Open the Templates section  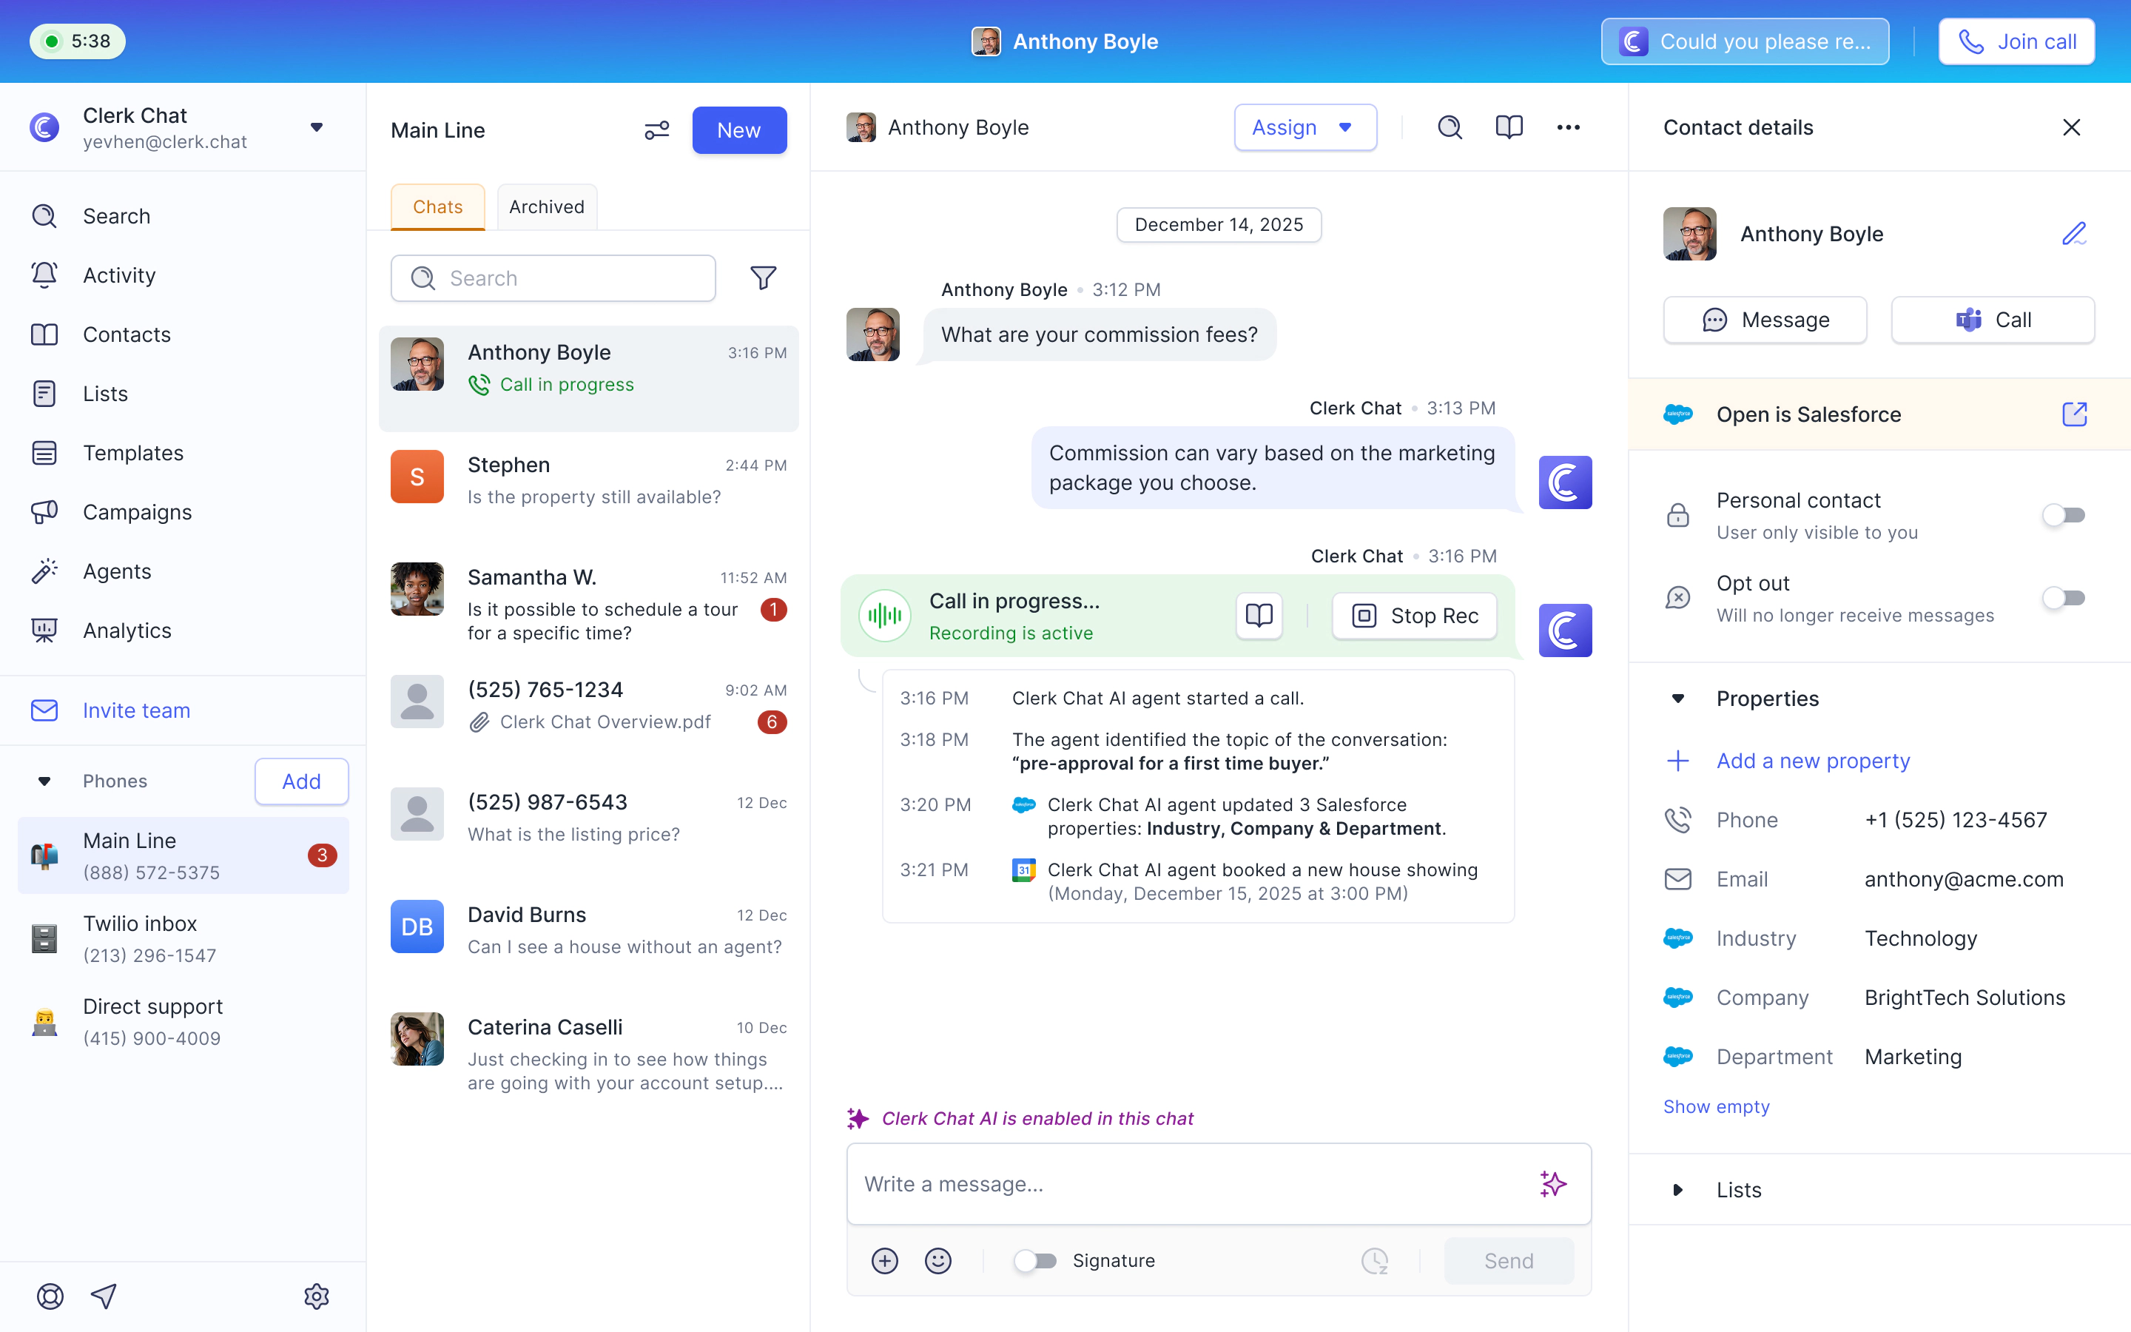[133, 453]
